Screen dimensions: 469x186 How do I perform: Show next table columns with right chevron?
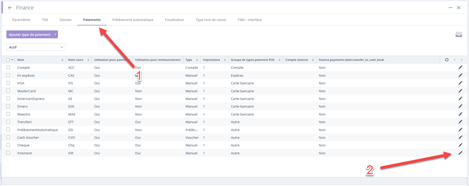(x=461, y=60)
